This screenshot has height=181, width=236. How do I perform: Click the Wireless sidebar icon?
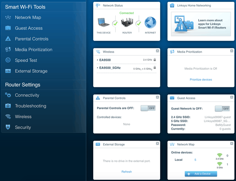8,117
